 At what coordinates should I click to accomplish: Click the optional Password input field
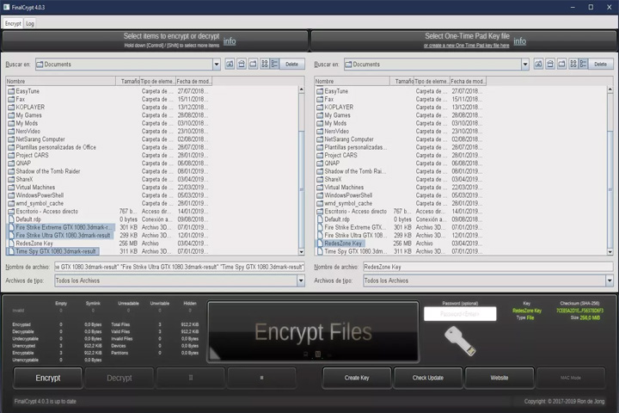coord(460,314)
